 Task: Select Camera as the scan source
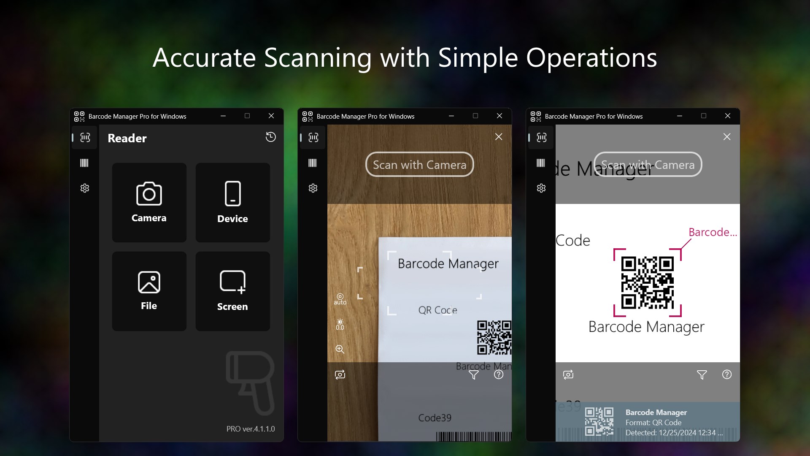[148, 203]
